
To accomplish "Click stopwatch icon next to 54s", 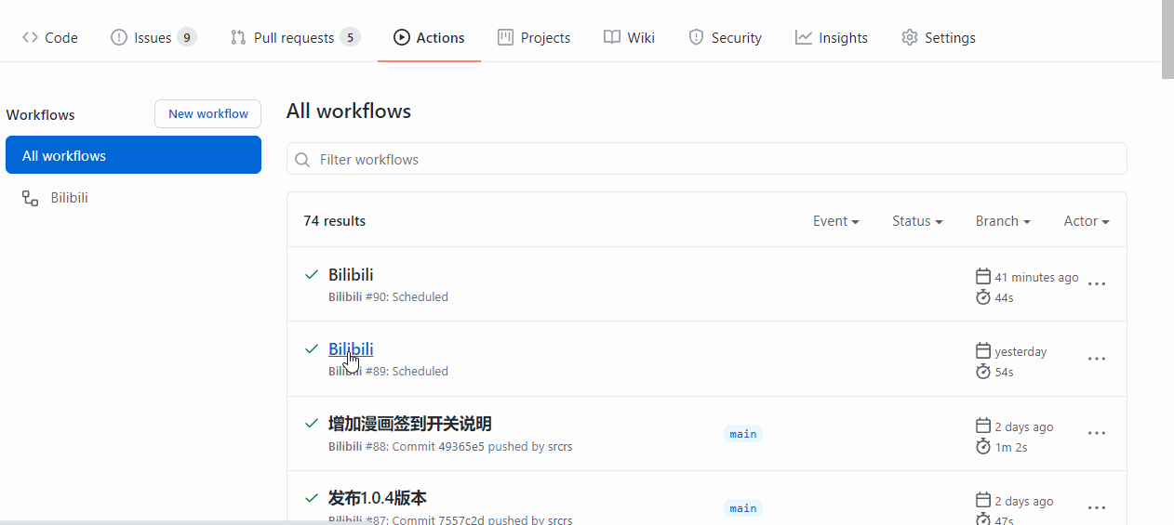I will pos(983,372).
